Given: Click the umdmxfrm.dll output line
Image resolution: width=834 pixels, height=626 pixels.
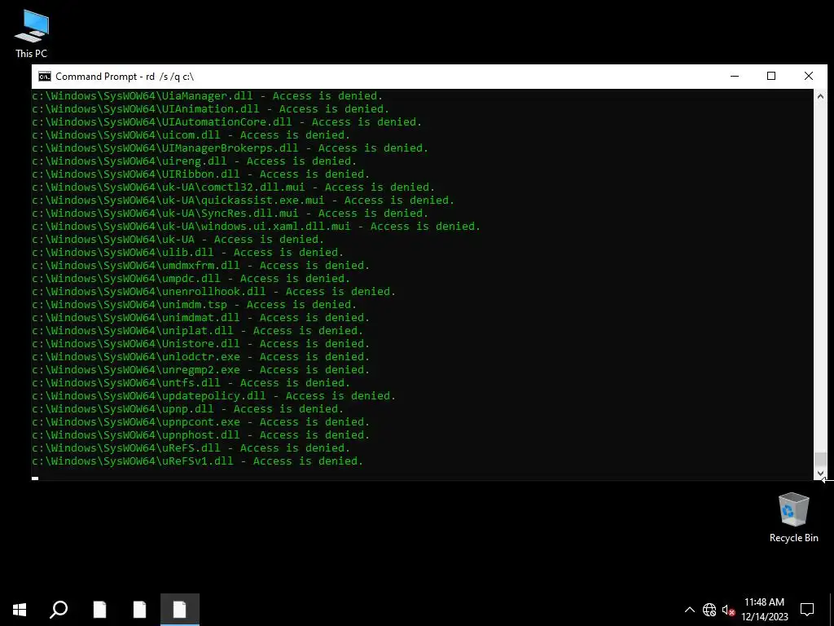Looking at the screenshot, I should [201, 266].
